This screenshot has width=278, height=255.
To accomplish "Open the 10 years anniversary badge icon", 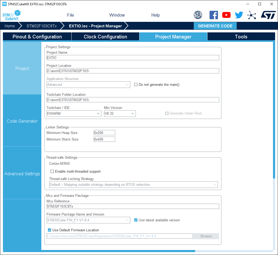I will click(198, 15).
